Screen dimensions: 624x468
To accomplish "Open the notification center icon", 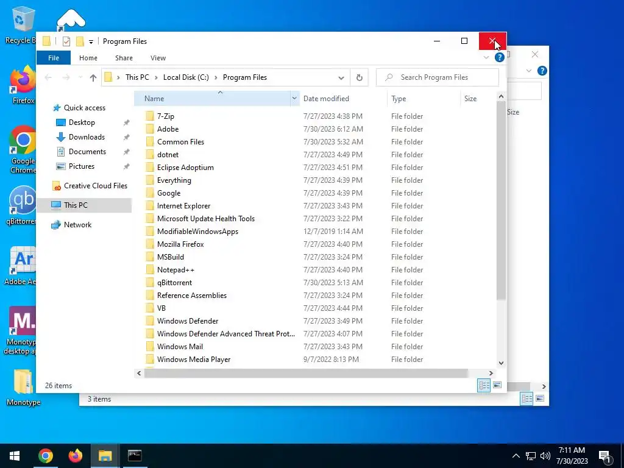I will [605, 456].
